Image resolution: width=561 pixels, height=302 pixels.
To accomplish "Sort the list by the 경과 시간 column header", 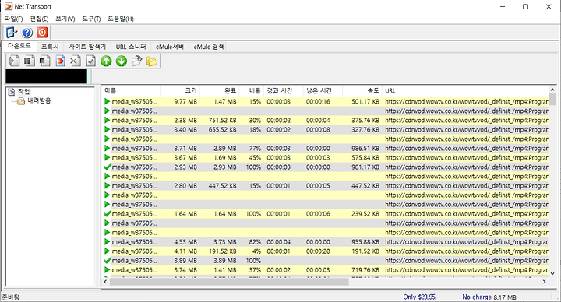I will point(284,91).
